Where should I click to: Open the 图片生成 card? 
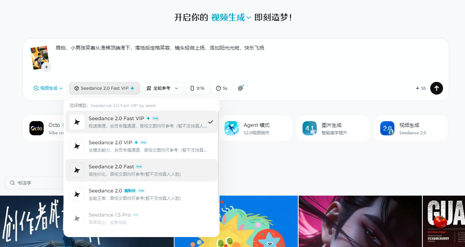(333, 128)
